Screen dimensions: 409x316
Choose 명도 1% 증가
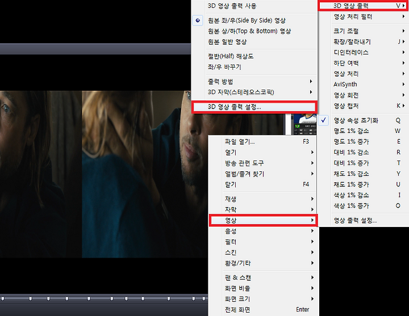(x=364, y=141)
